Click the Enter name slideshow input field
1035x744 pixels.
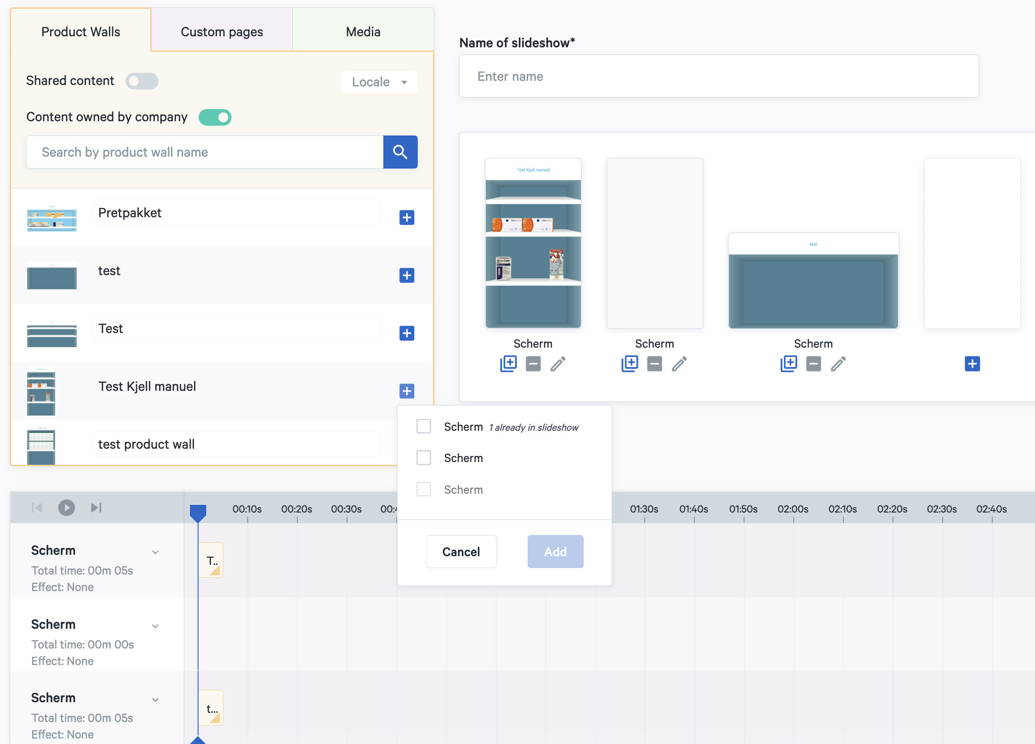click(719, 76)
